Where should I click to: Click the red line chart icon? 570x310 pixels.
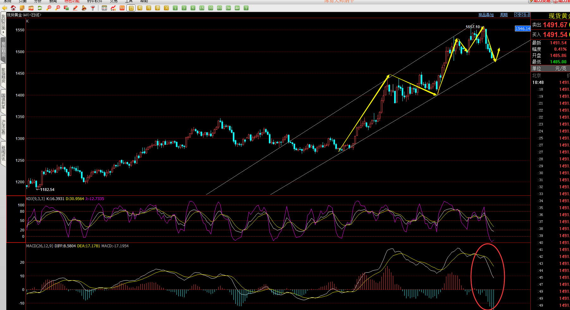coord(113,8)
